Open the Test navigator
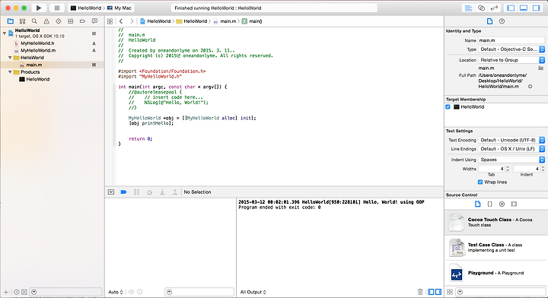Screen dimensions: 548x298 pyautogui.click(x=59, y=21)
